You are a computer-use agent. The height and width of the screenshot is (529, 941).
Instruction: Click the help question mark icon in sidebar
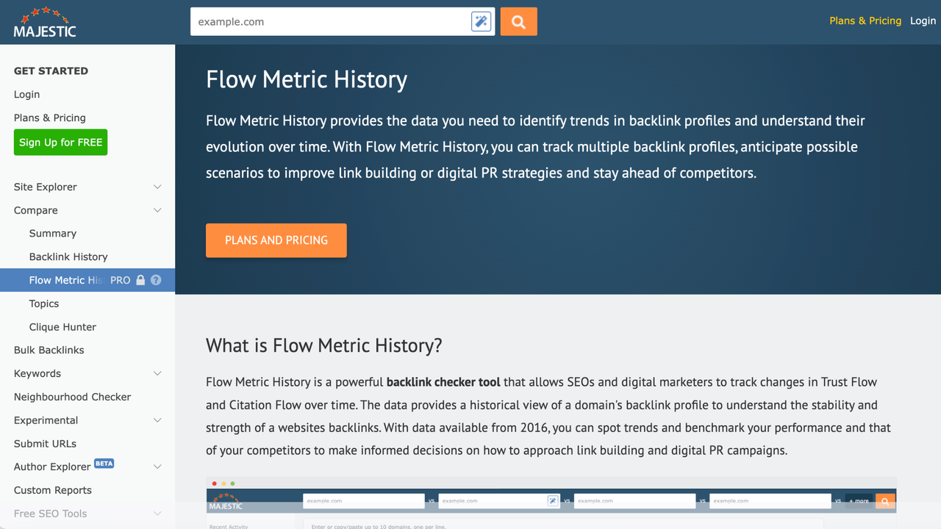coord(156,280)
